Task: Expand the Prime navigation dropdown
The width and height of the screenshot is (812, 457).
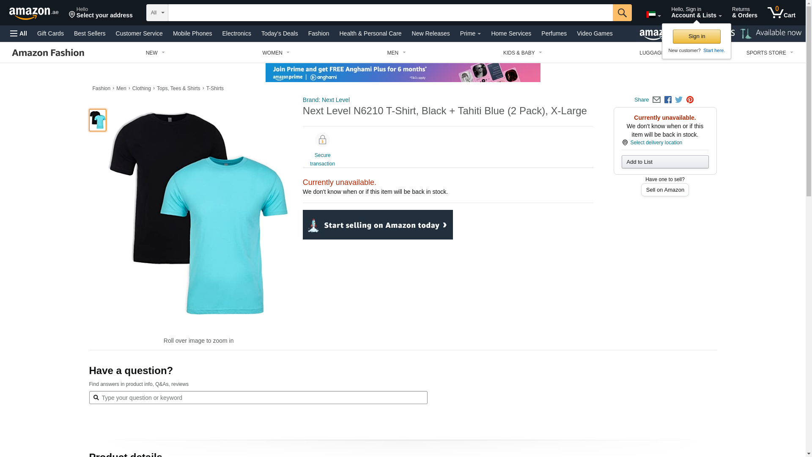Action: [470, 33]
